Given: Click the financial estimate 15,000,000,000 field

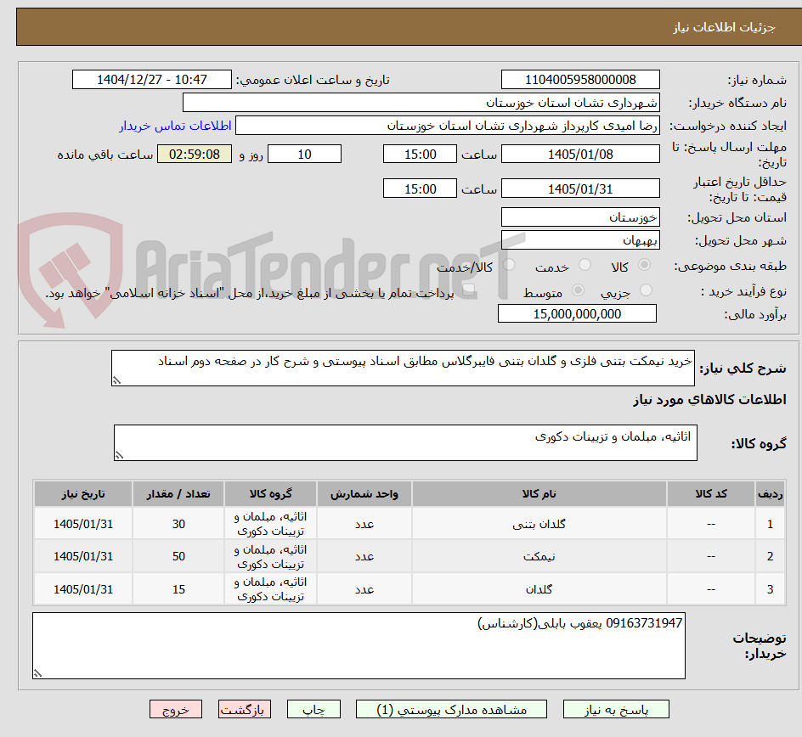Looking at the screenshot, I should click(577, 313).
